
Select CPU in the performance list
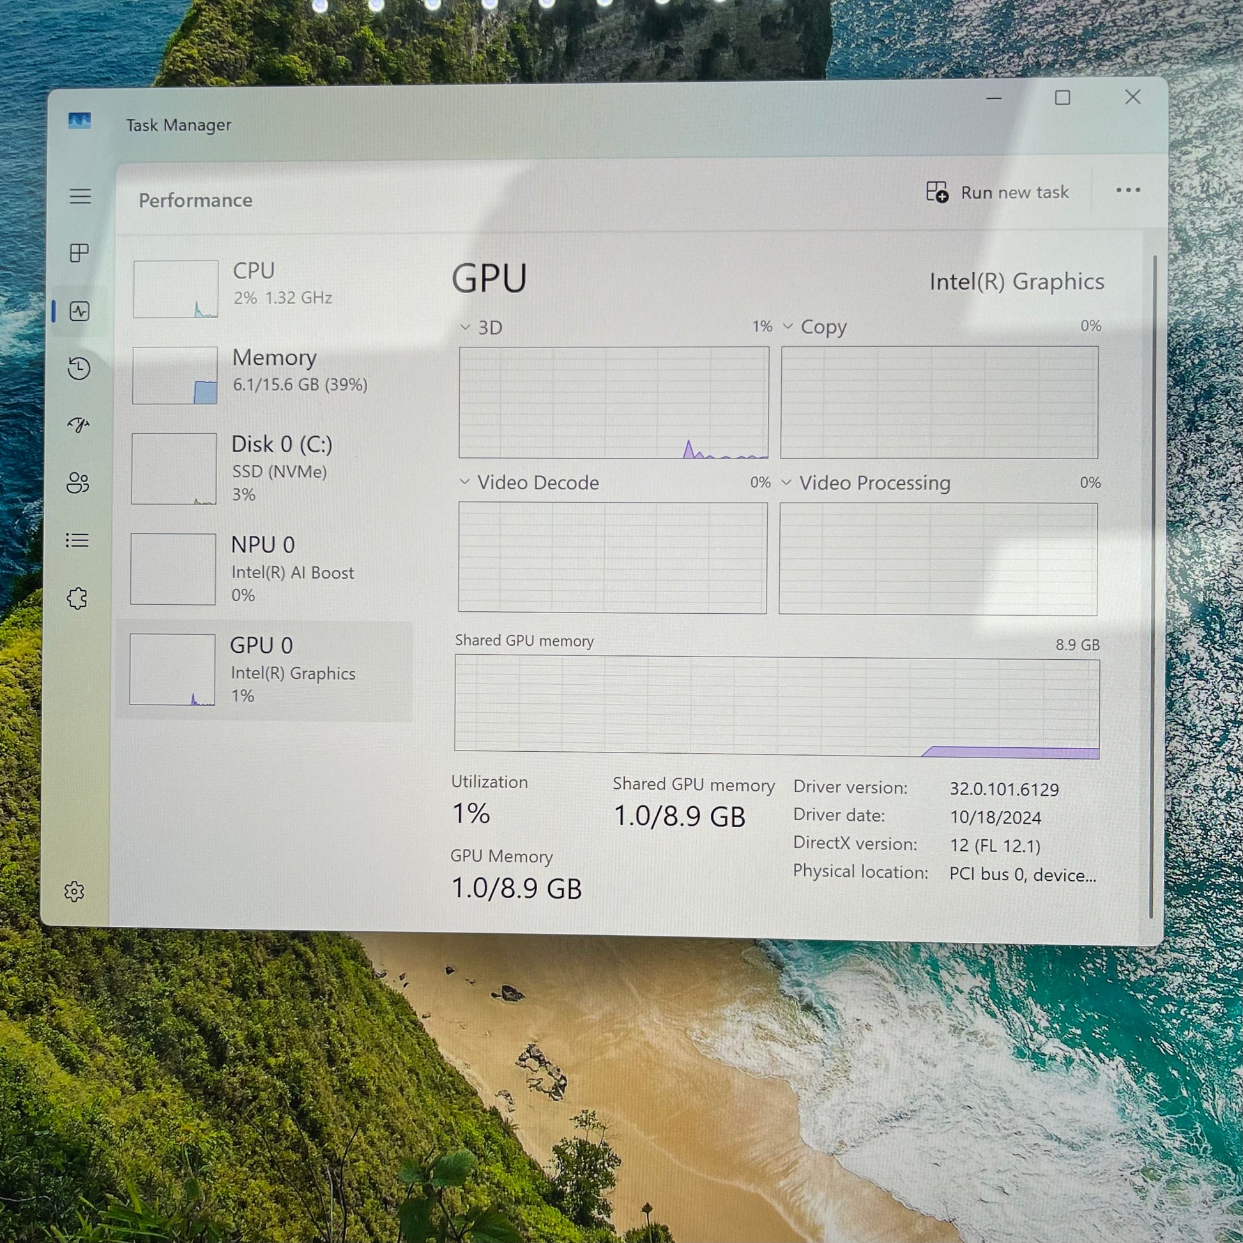pyautogui.click(x=270, y=287)
